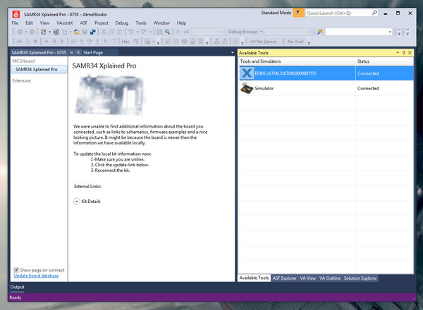This screenshot has height=310, width=423.
Task: Open the Undo history dropdown arrow
Action: coord(137,32)
